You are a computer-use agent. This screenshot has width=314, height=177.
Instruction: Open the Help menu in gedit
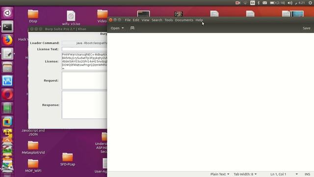pos(199,20)
